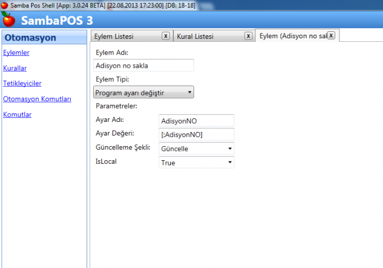Viewport: 383px width, 268px height.
Task: Focus the Ayar Adı input field
Action: pyautogui.click(x=197, y=120)
